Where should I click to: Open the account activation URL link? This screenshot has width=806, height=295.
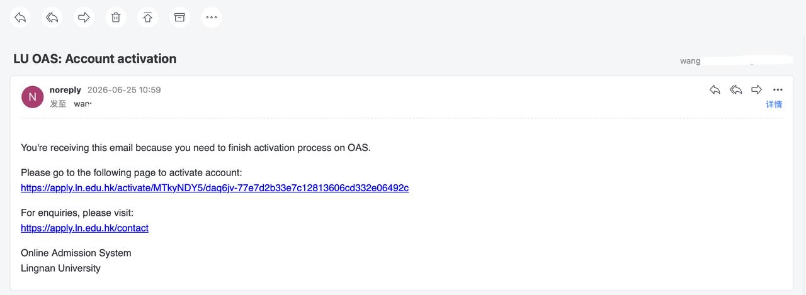tap(215, 187)
